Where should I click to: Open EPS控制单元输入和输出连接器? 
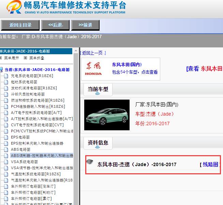(x=37, y=143)
